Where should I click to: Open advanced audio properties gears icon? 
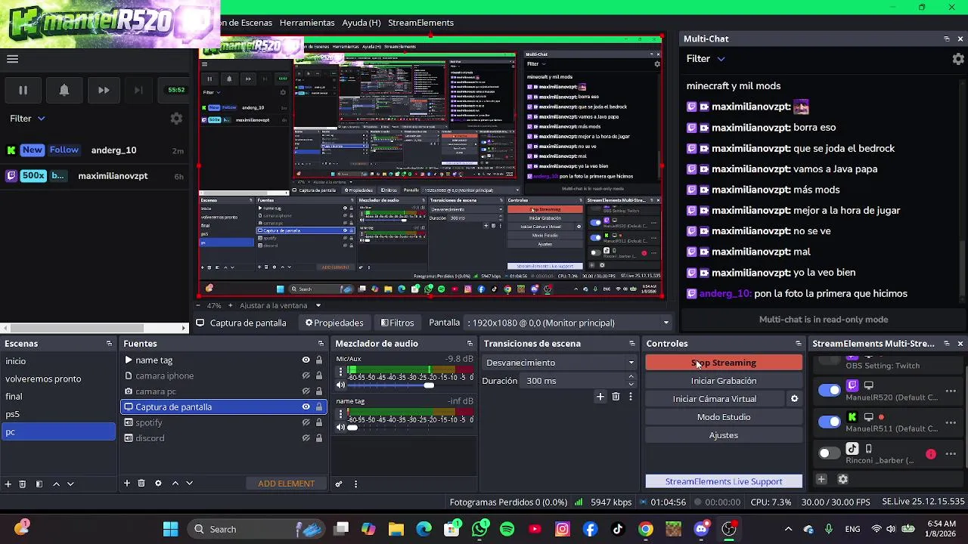339,484
